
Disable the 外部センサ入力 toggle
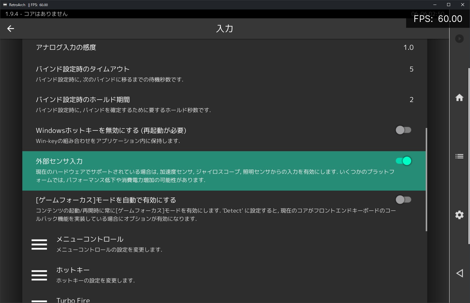tap(403, 161)
